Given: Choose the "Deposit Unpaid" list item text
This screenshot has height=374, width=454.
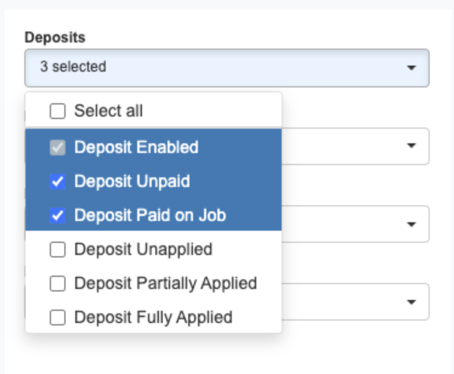Looking at the screenshot, I should [x=132, y=182].
